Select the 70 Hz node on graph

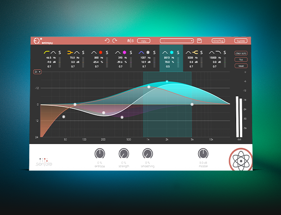click(75, 104)
